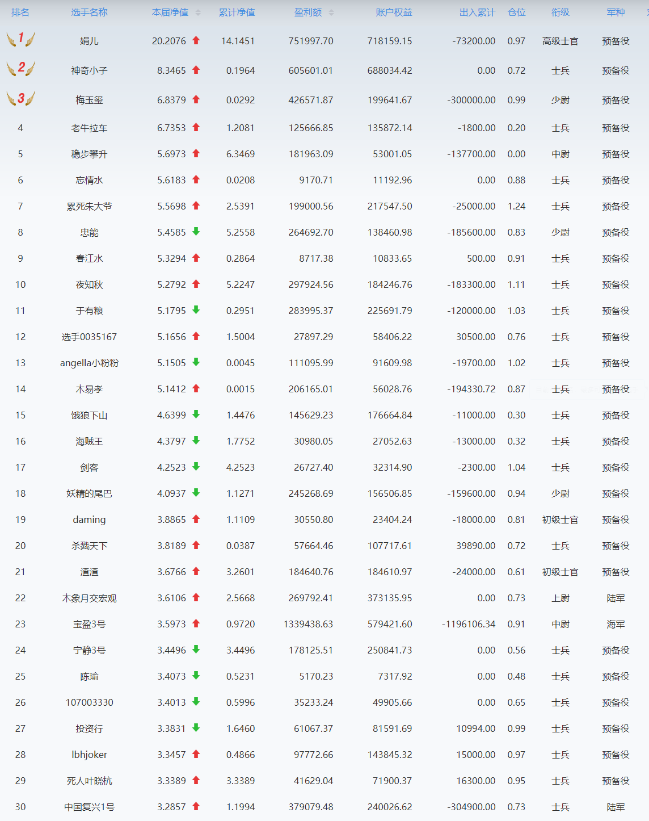The width and height of the screenshot is (649, 821).
Task: Click the red up arrow in daming's row
Action: (x=196, y=519)
